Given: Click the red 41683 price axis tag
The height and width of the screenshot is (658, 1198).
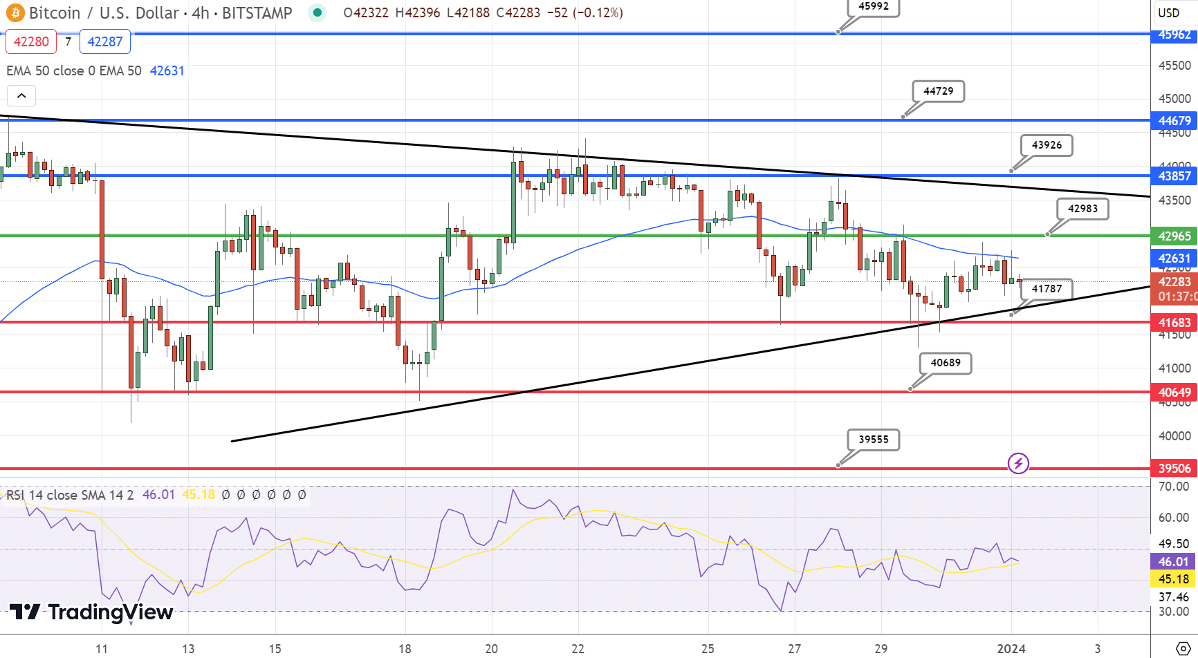Looking at the screenshot, I should (x=1174, y=323).
